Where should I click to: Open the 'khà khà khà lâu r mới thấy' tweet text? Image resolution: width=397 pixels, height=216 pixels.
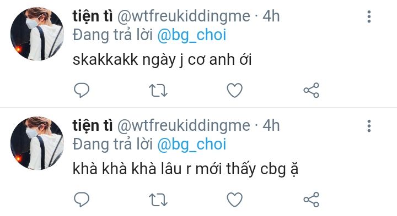185,169
